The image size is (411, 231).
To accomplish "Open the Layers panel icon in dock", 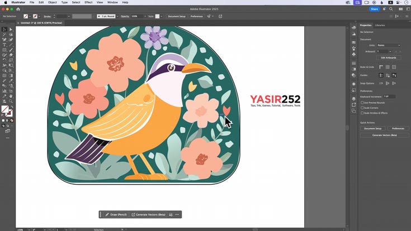I will coord(353,99).
